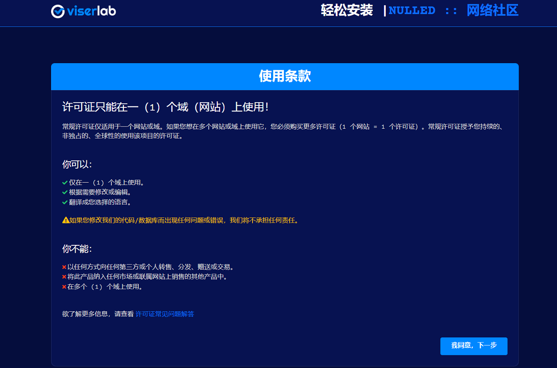Screen dimensions: 557x368
Task: Click the 轻松安装 title in header
Action: coord(347,11)
